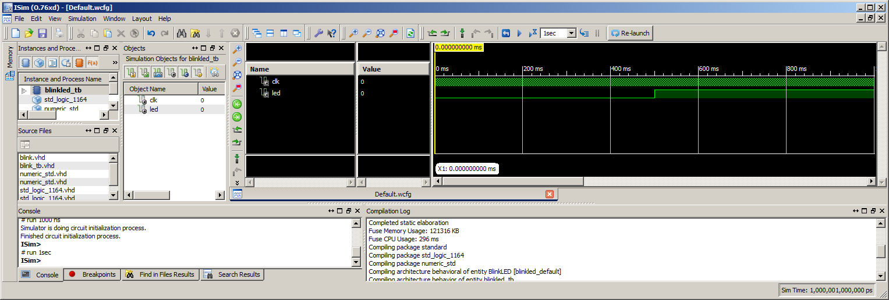Tile windows vertically from the toolbar

[284, 33]
